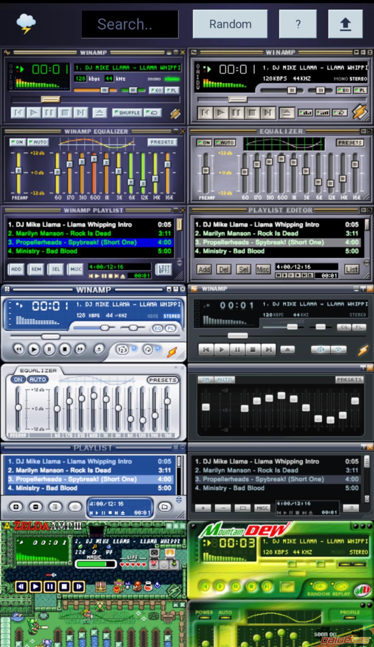This screenshot has height=647, width=374.
Task: Click MISC in purple Winamp Playlist
Action: tap(76, 269)
